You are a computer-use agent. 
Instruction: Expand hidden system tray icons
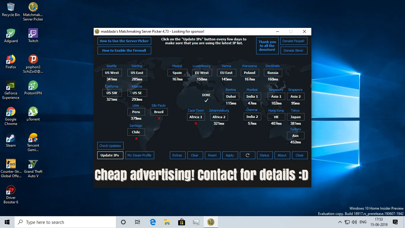pyautogui.click(x=340, y=222)
